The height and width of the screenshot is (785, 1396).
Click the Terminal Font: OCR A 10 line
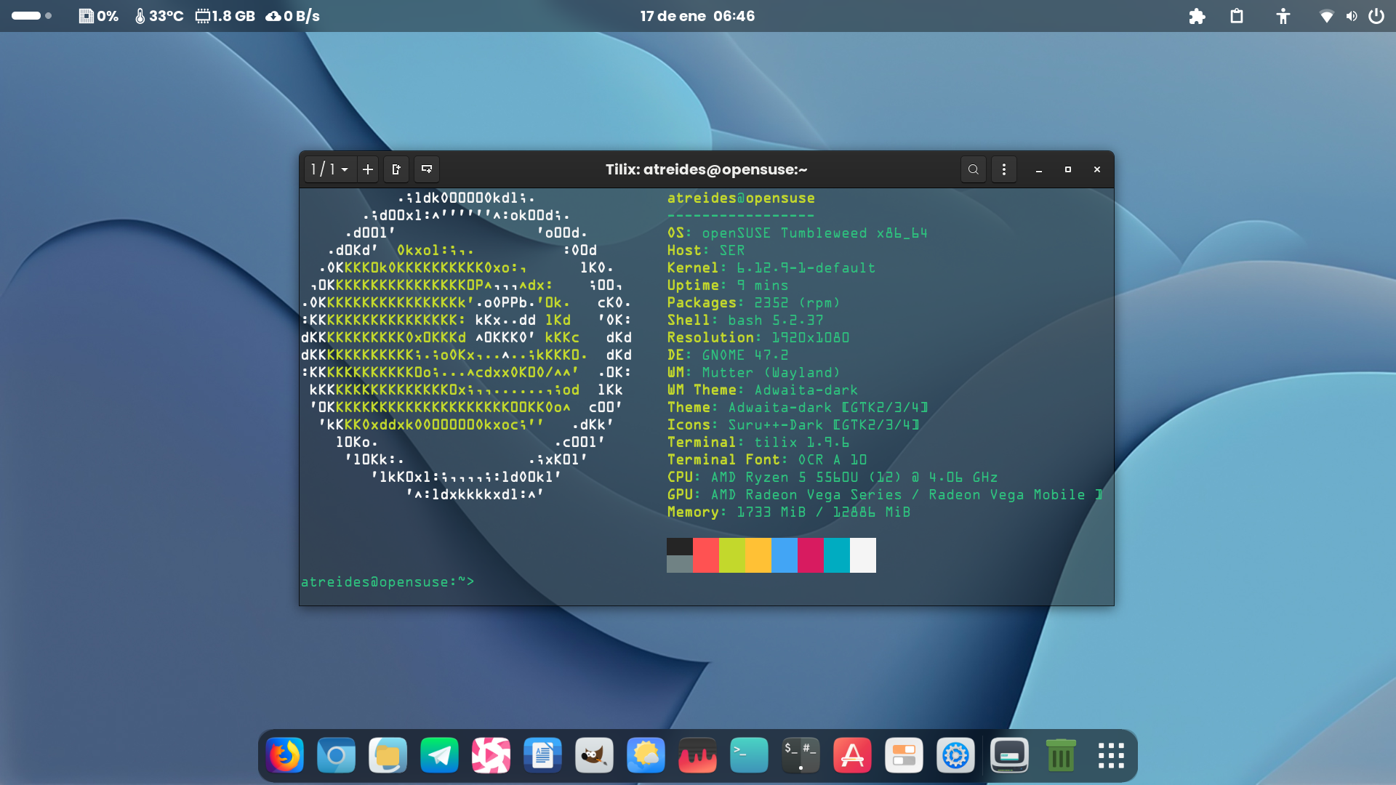(767, 460)
